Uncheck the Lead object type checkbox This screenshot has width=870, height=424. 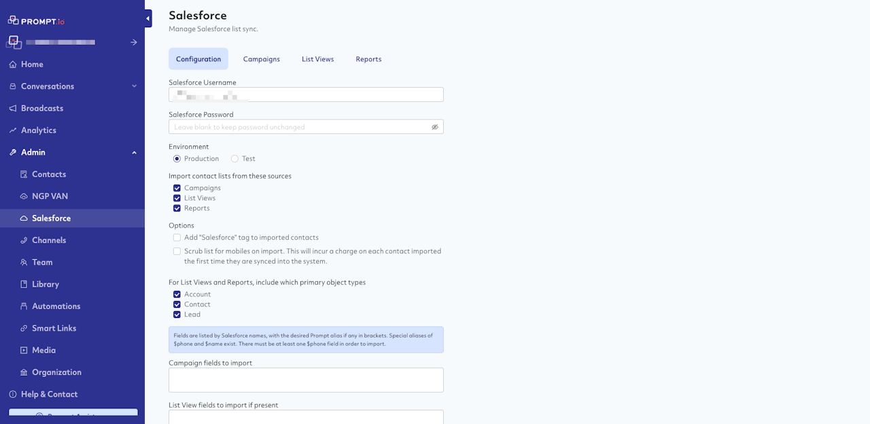(177, 315)
